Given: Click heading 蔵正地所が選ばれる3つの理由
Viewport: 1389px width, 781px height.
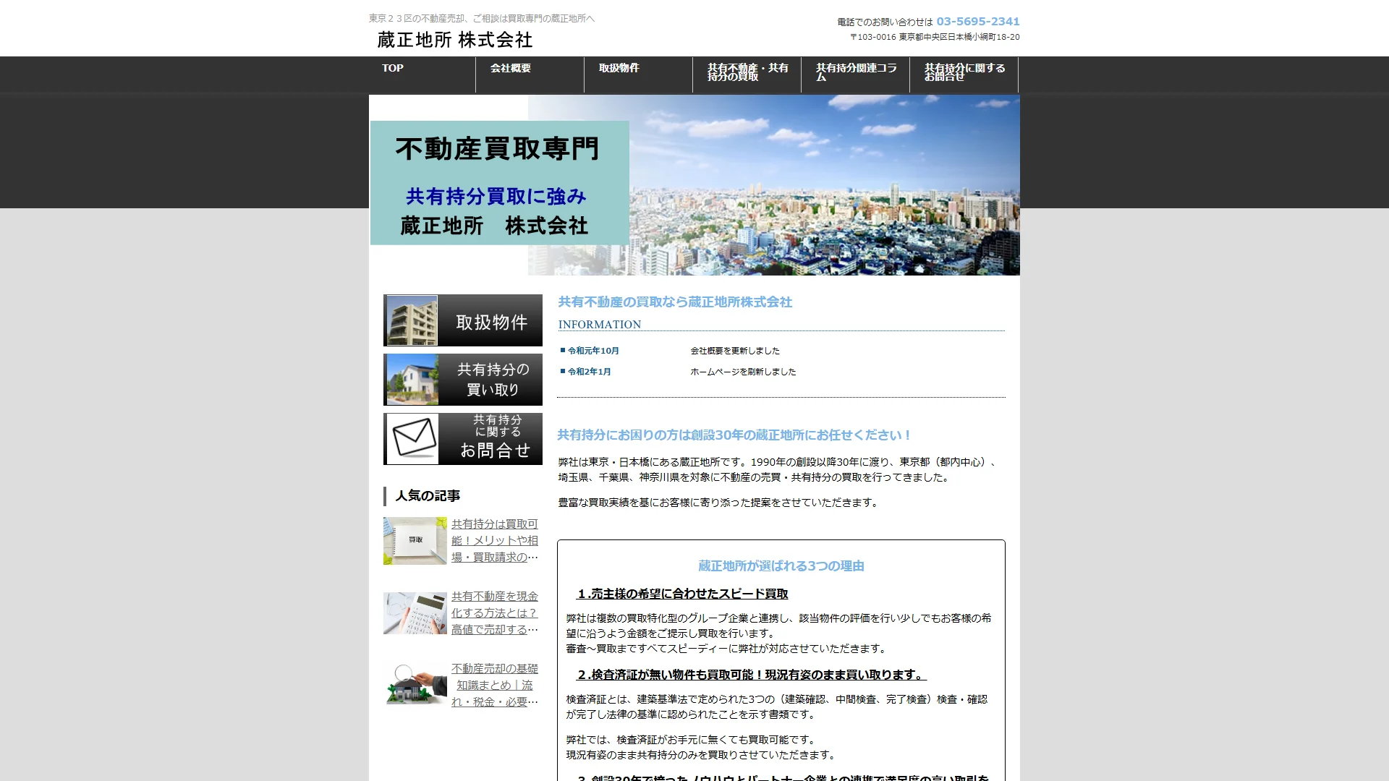Looking at the screenshot, I should (781, 566).
